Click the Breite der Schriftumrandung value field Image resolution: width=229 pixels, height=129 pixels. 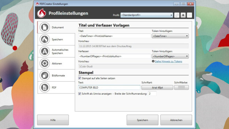(x=152, y=93)
